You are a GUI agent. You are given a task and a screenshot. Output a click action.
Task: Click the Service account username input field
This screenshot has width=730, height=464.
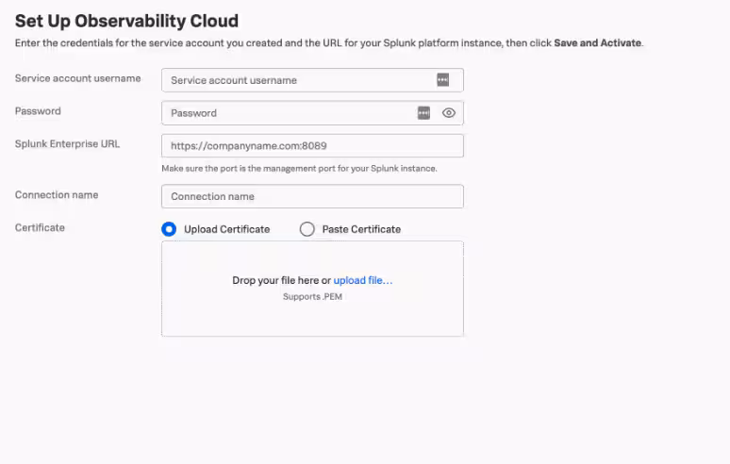(x=297, y=80)
